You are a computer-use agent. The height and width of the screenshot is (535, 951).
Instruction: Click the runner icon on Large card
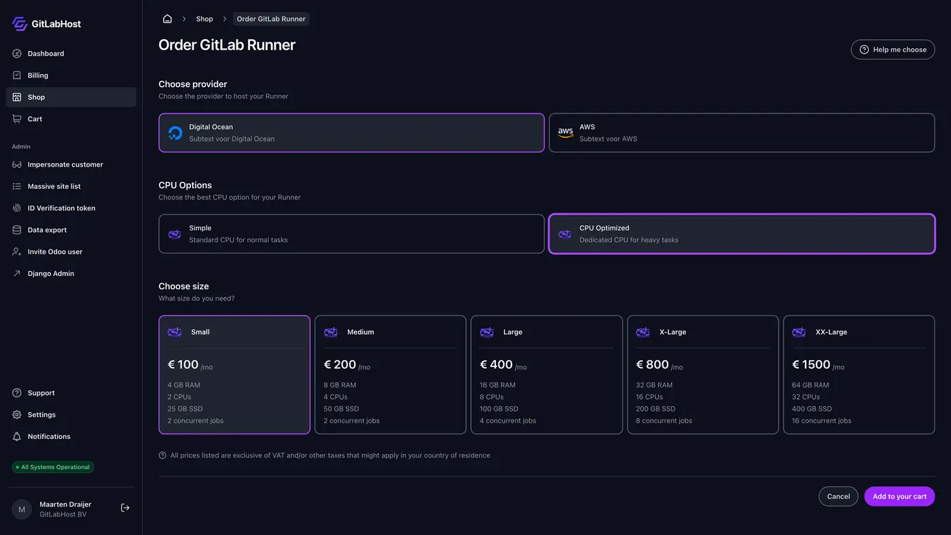coord(486,332)
